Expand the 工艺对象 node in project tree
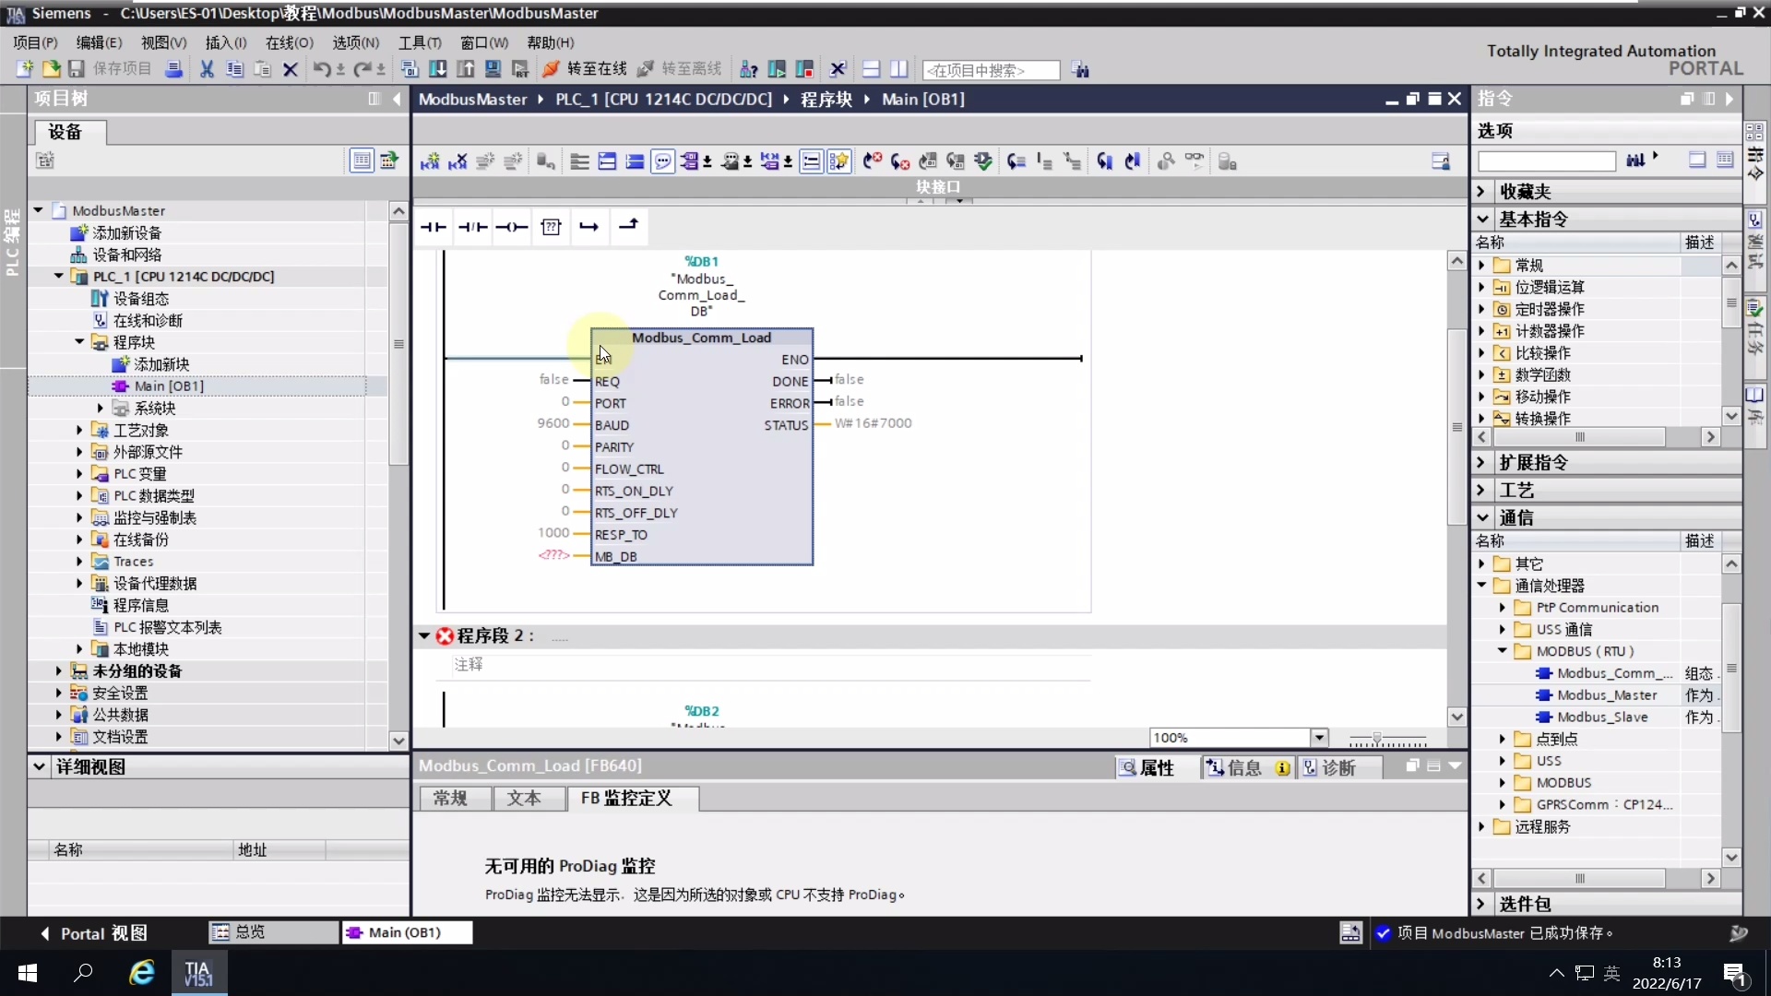The image size is (1771, 996). (78, 430)
